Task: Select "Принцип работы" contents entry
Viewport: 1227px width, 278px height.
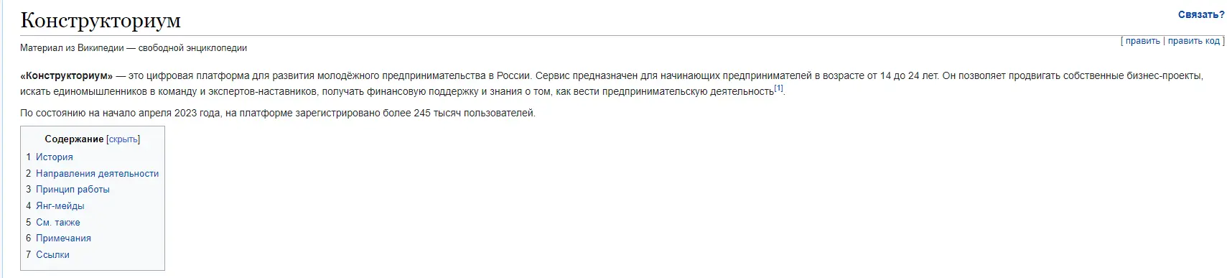Action: point(73,190)
